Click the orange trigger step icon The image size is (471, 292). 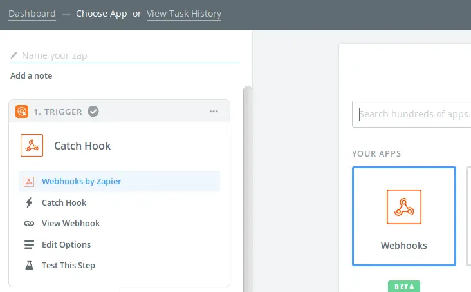pos(22,112)
